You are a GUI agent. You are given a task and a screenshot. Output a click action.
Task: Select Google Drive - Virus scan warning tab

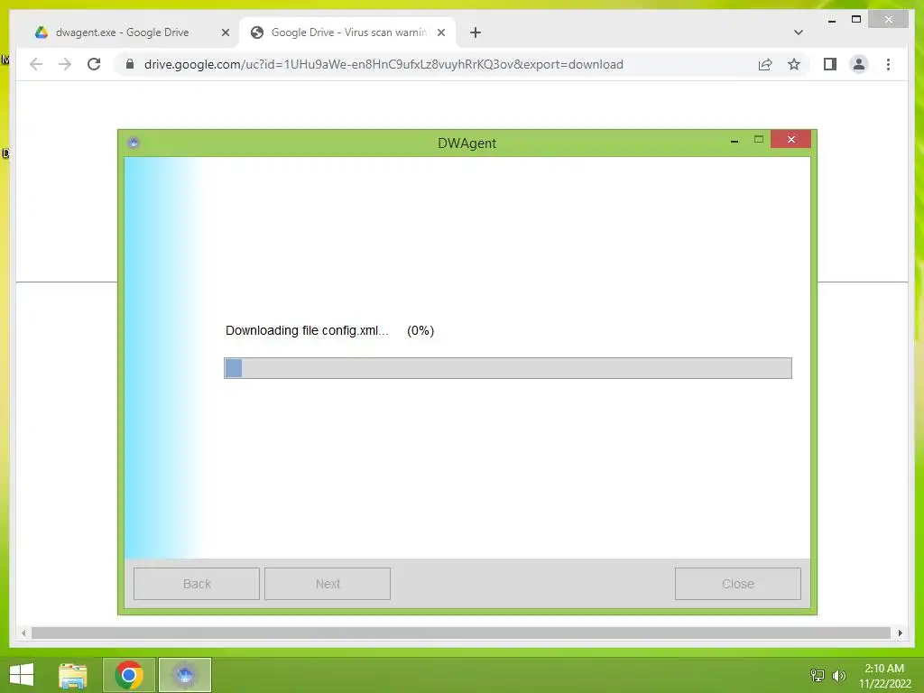[347, 32]
